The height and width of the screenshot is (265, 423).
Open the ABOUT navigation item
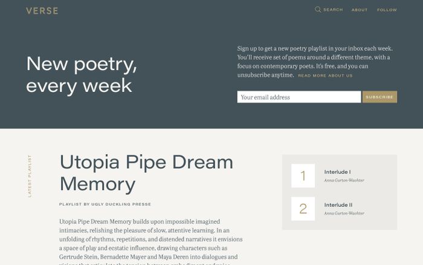coord(360,10)
